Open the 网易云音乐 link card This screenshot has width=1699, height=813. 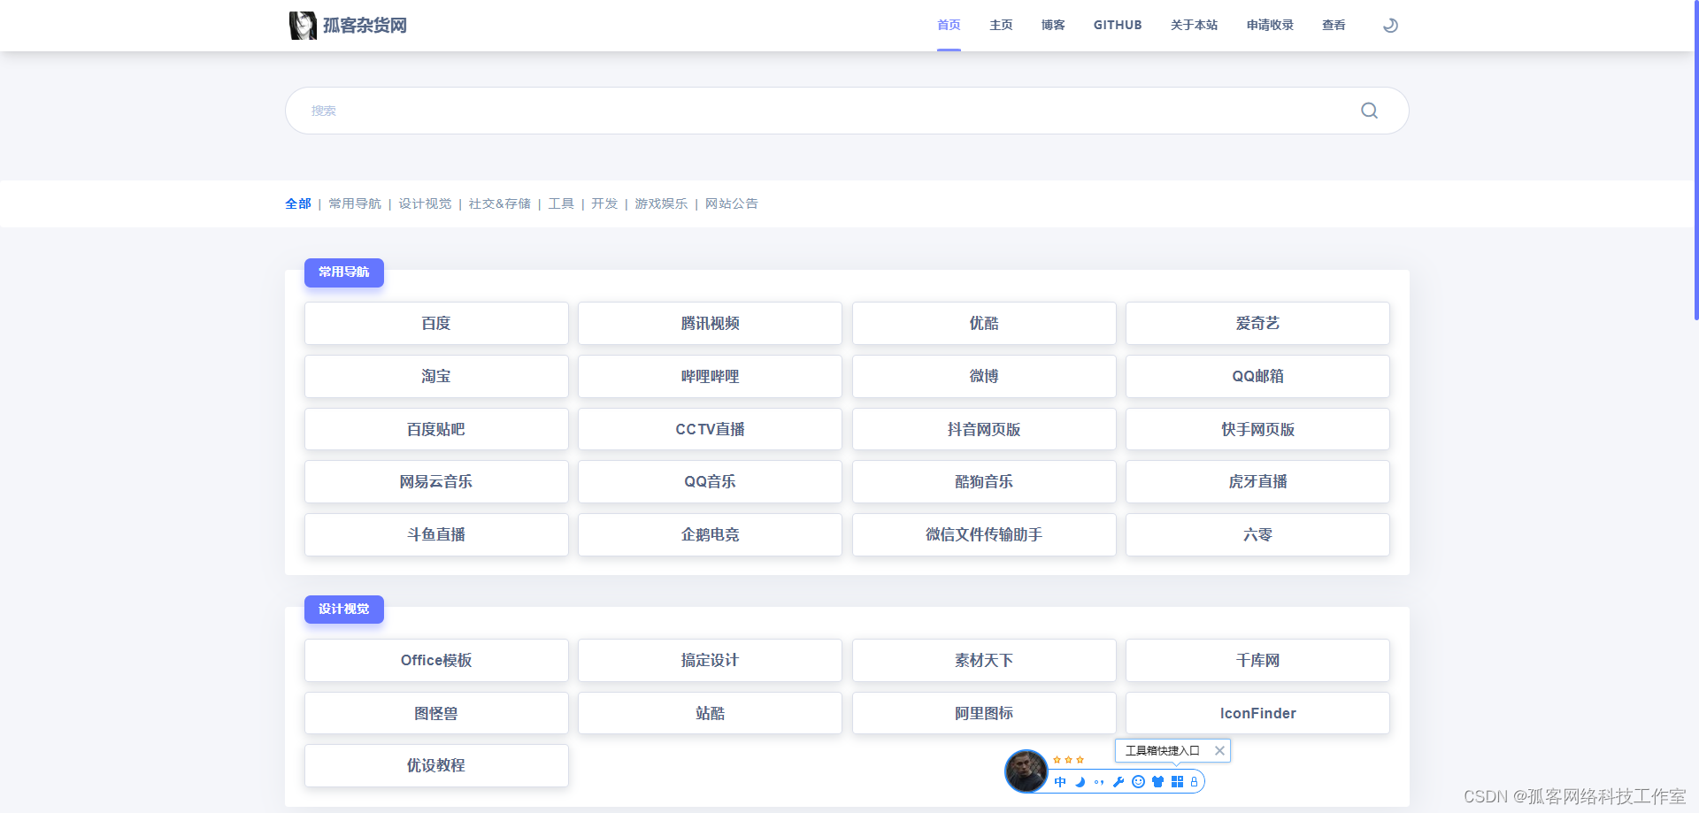click(436, 482)
